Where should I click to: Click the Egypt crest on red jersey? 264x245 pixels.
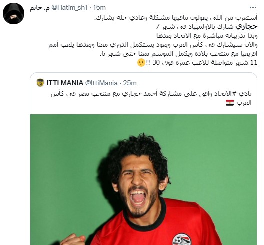(182, 240)
